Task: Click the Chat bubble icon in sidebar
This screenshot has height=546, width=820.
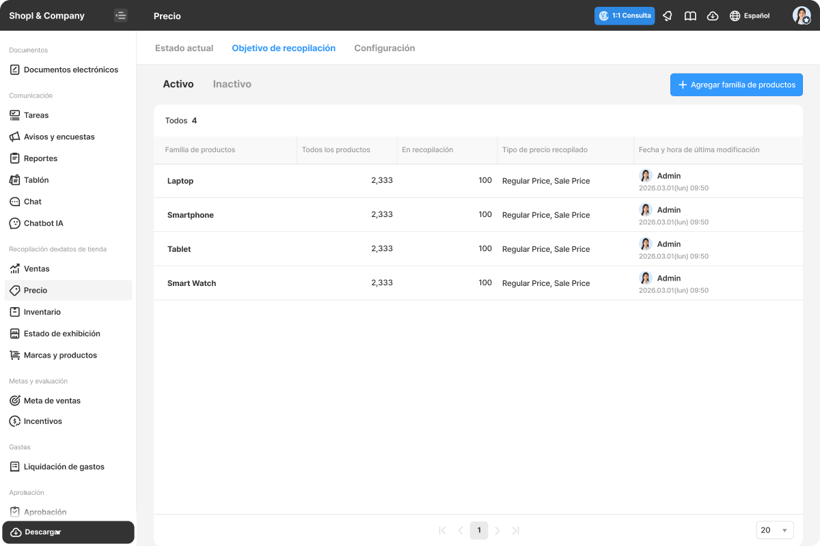Action: [14, 201]
